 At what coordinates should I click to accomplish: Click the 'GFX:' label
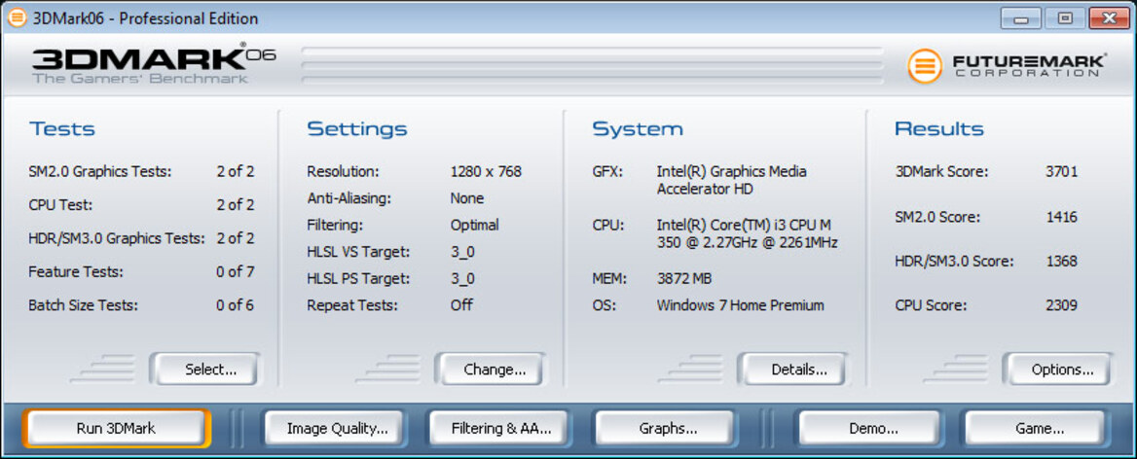(x=606, y=171)
